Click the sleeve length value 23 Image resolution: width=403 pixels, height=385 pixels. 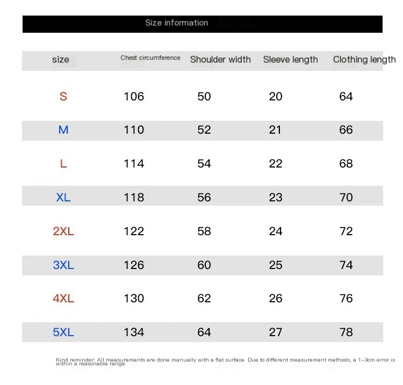276,198
